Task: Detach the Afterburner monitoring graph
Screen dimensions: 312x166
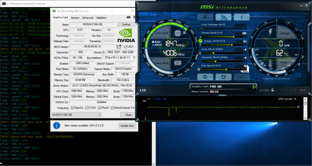Action: (x=222, y=95)
